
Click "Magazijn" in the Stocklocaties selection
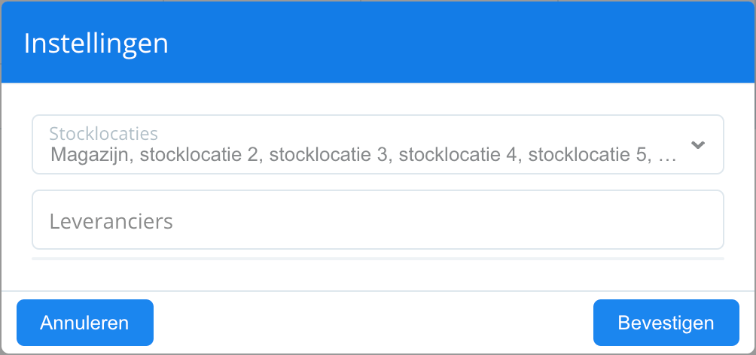click(90, 155)
